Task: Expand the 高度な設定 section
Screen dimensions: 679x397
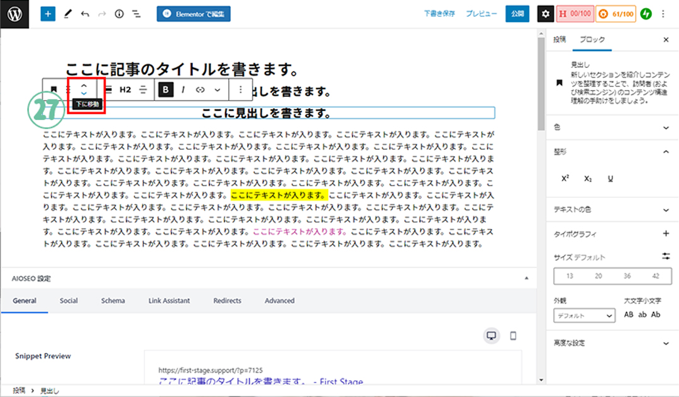Action: point(666,343)
